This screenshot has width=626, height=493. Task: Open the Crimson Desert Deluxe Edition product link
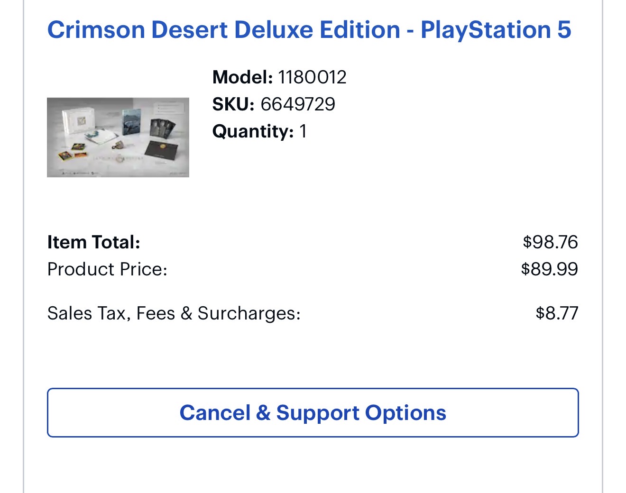click(x=309, y=30)
